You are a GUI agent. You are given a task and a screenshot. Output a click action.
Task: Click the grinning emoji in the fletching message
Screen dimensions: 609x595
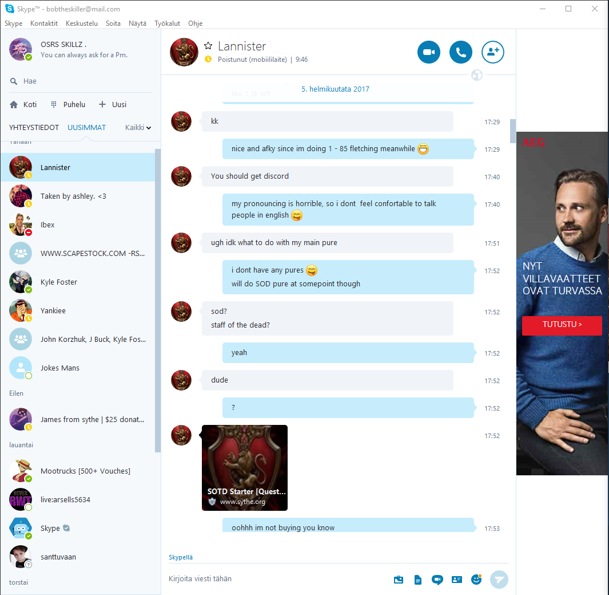423,149
